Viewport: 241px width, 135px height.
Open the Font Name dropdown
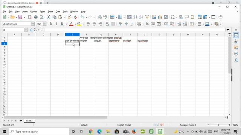click(33, 24)
